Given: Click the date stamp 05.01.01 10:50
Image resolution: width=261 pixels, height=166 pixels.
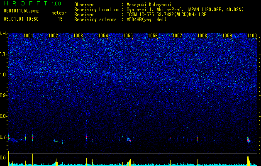Looking at the screenshot, I should [21, 19].
